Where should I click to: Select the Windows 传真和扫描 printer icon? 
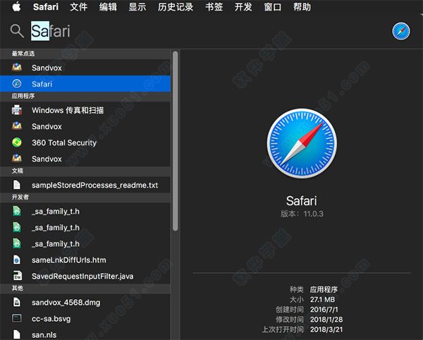[17, 110]
